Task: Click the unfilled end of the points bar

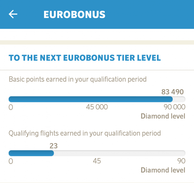Action: coord(179,99)
